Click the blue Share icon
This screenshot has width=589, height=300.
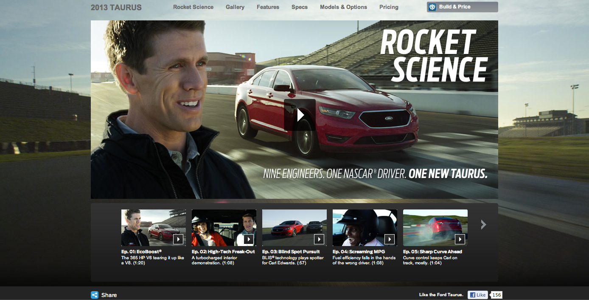tap(95, 295)
